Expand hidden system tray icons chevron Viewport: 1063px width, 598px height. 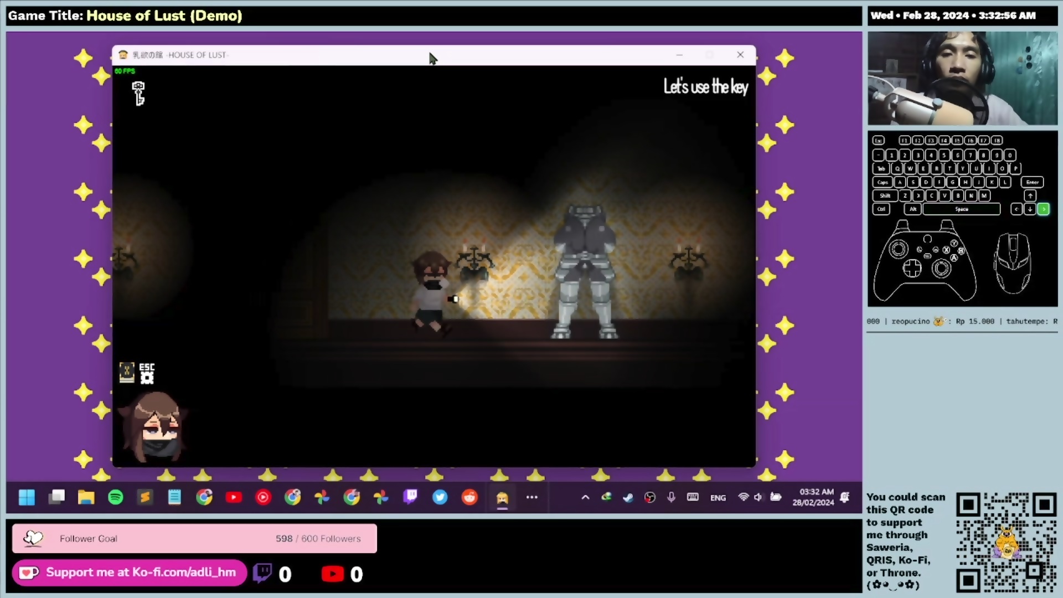[x=585, y=497]
